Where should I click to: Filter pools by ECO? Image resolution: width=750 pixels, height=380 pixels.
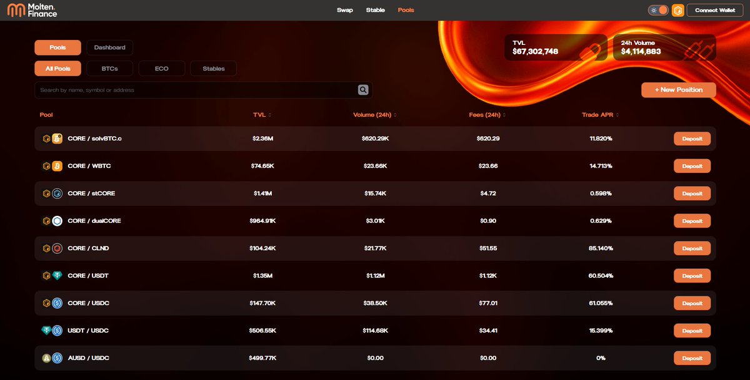pos(162,69)
